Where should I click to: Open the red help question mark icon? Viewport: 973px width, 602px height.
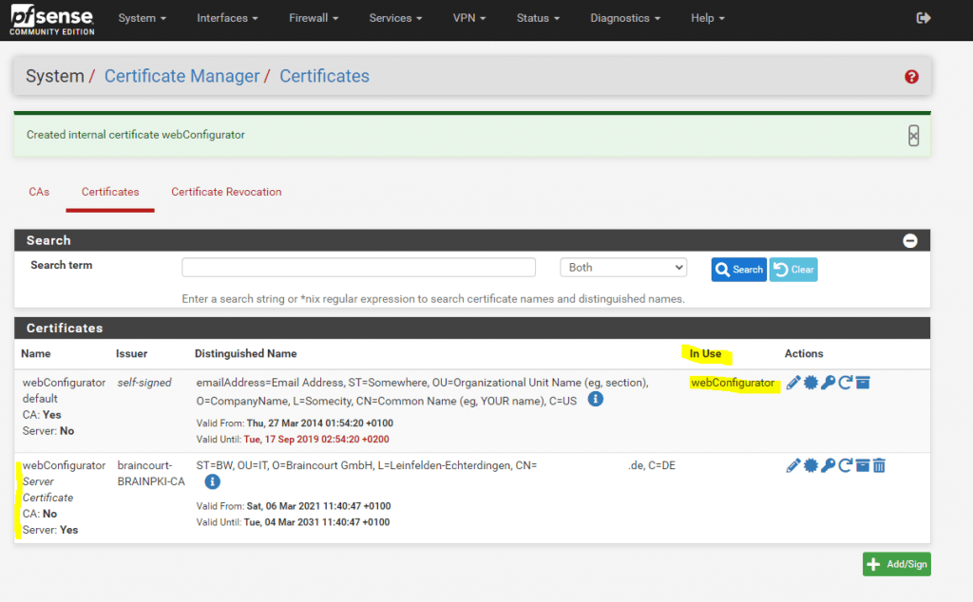point(911,77)
